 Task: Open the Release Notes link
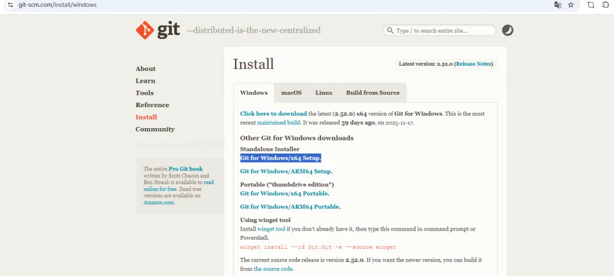click(x=474, y=64)
